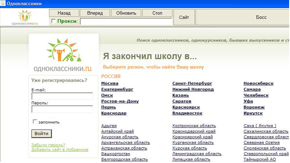Click the Сайт button

click(x=184, y=17)
